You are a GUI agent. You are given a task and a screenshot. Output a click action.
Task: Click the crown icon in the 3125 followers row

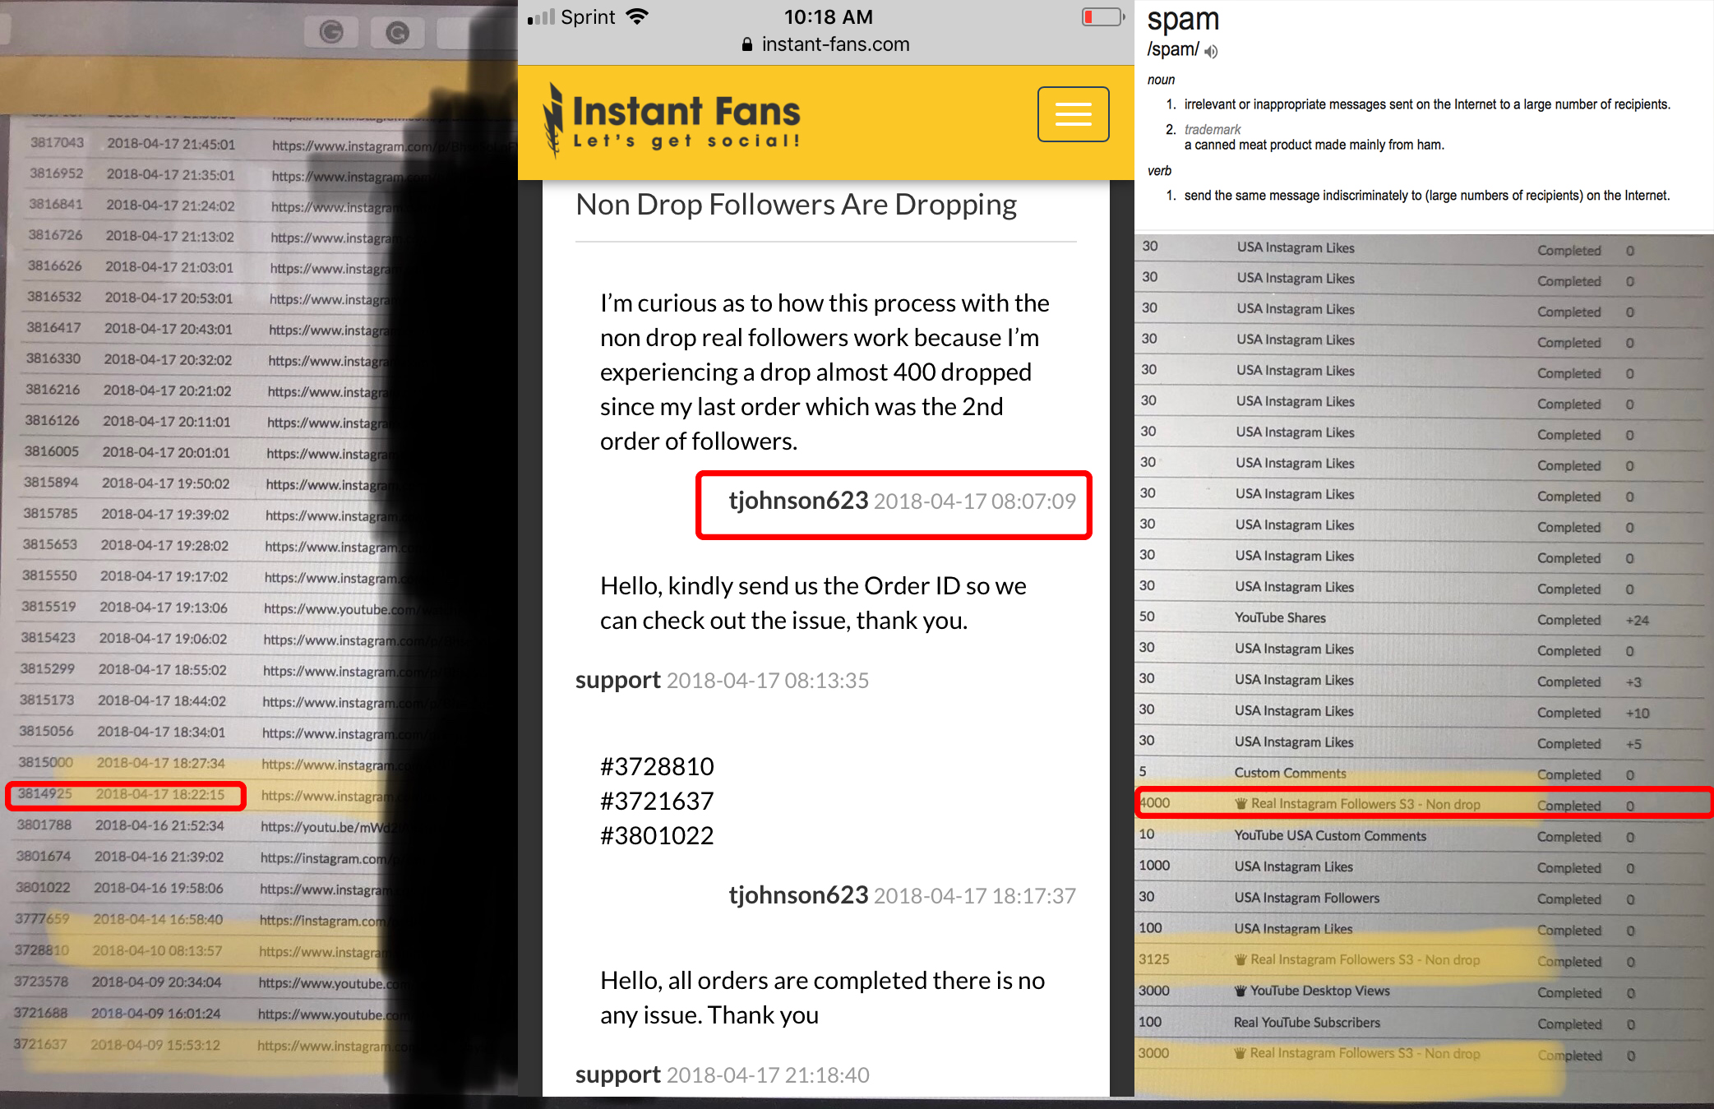(x=1240, y=959)
